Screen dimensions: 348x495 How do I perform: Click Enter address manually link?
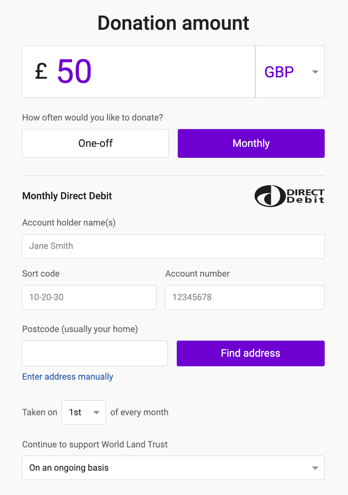68,377
